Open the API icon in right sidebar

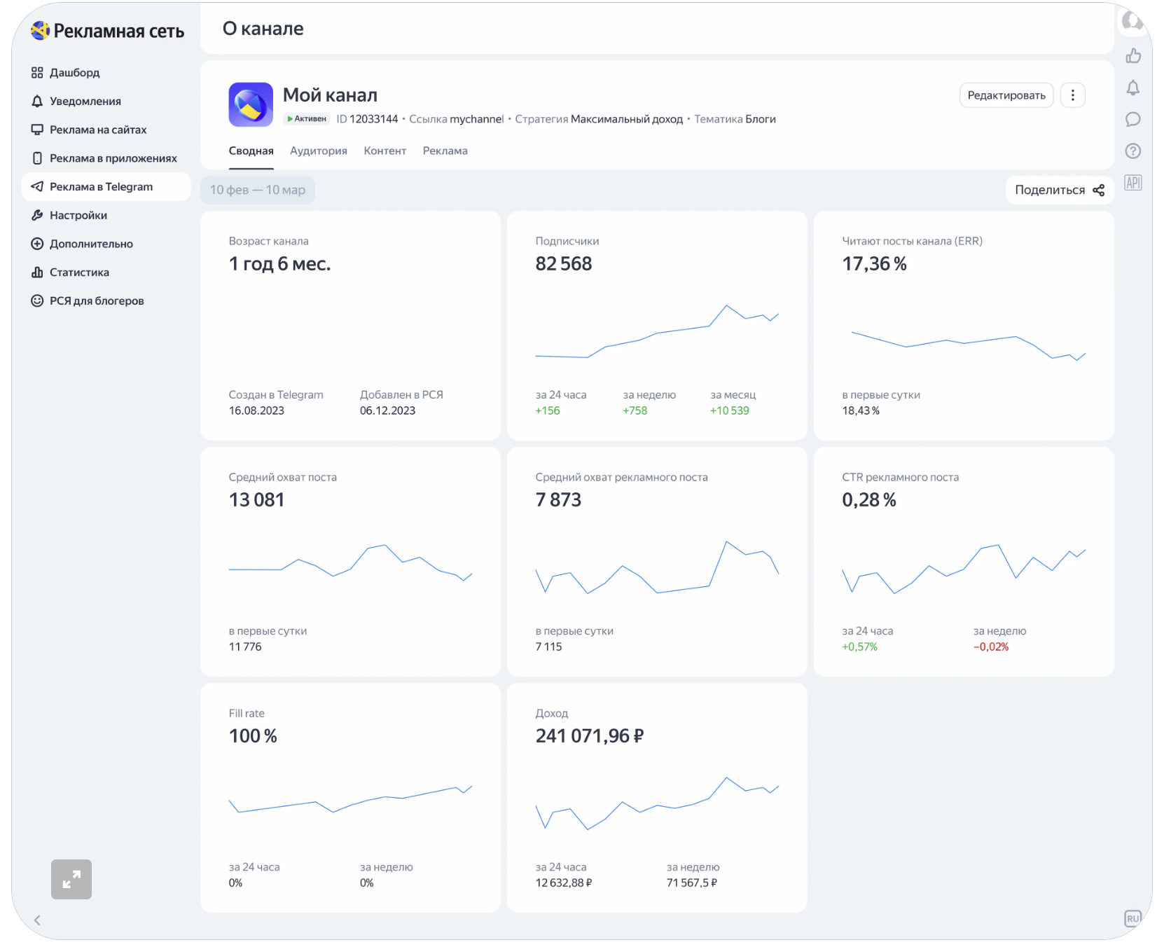(x=1132, y=183)
